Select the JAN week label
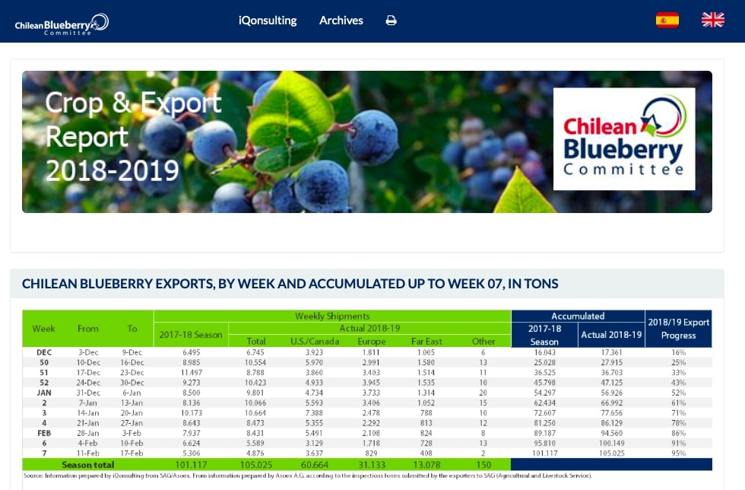Image resolution: width=745 pixels, height=490 pixels. pyautogui.click(x=44, y=393)
